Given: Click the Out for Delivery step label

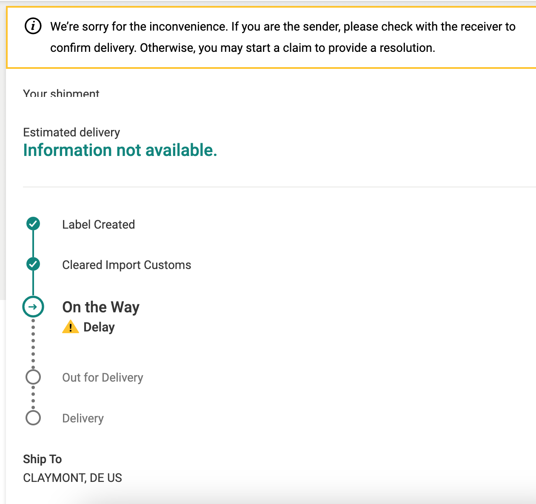Looking at the screenshot, I should point(103,377).
